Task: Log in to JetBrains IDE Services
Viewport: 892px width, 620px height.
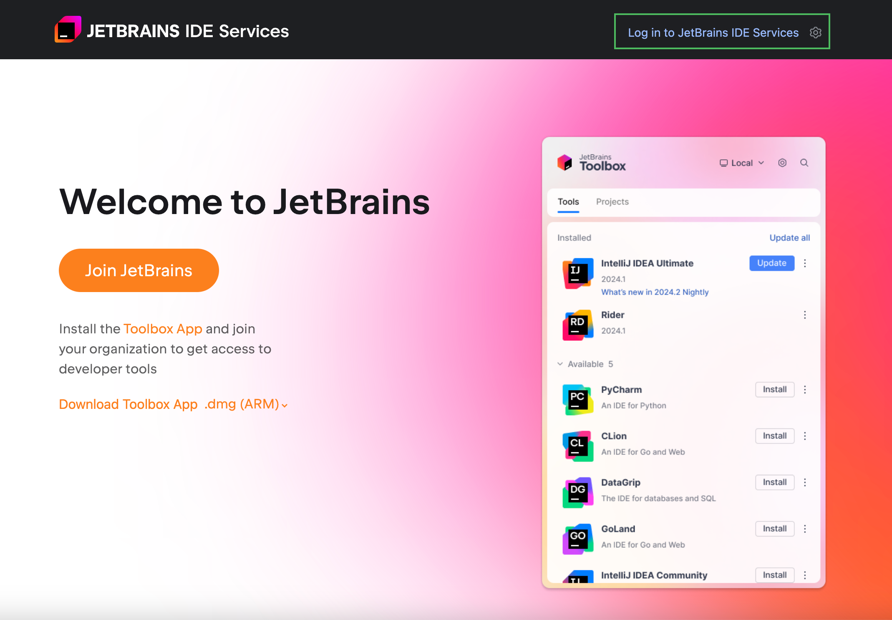Action: (x=713, y=32)
